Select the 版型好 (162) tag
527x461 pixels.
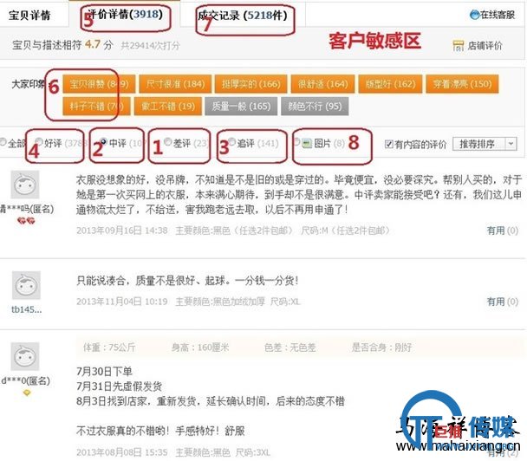pos(390,84)
